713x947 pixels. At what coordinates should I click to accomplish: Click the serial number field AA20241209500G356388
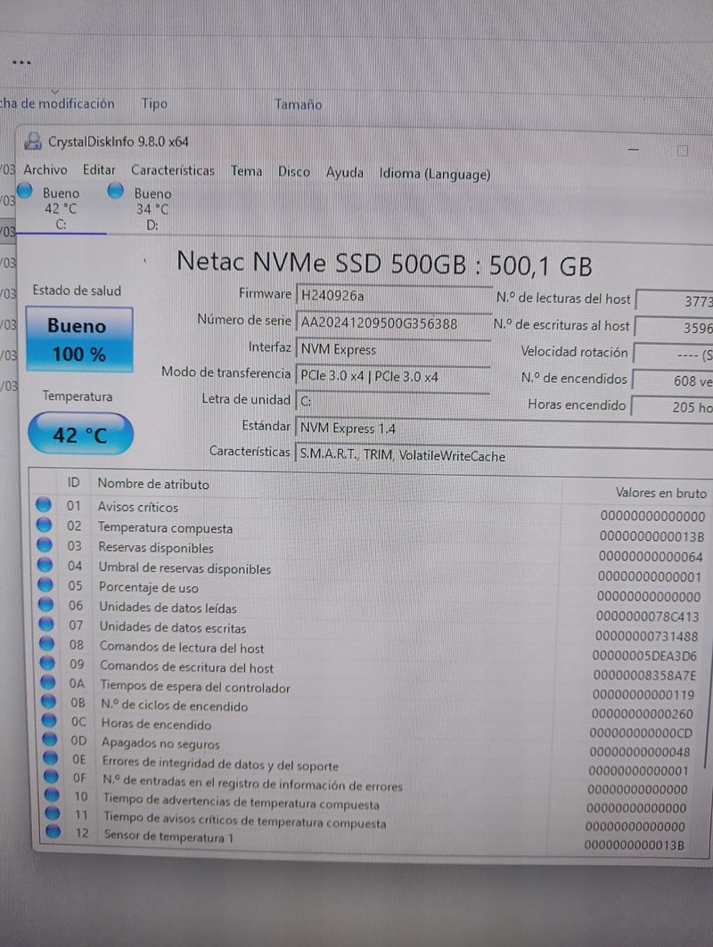[x=393, y=323]
